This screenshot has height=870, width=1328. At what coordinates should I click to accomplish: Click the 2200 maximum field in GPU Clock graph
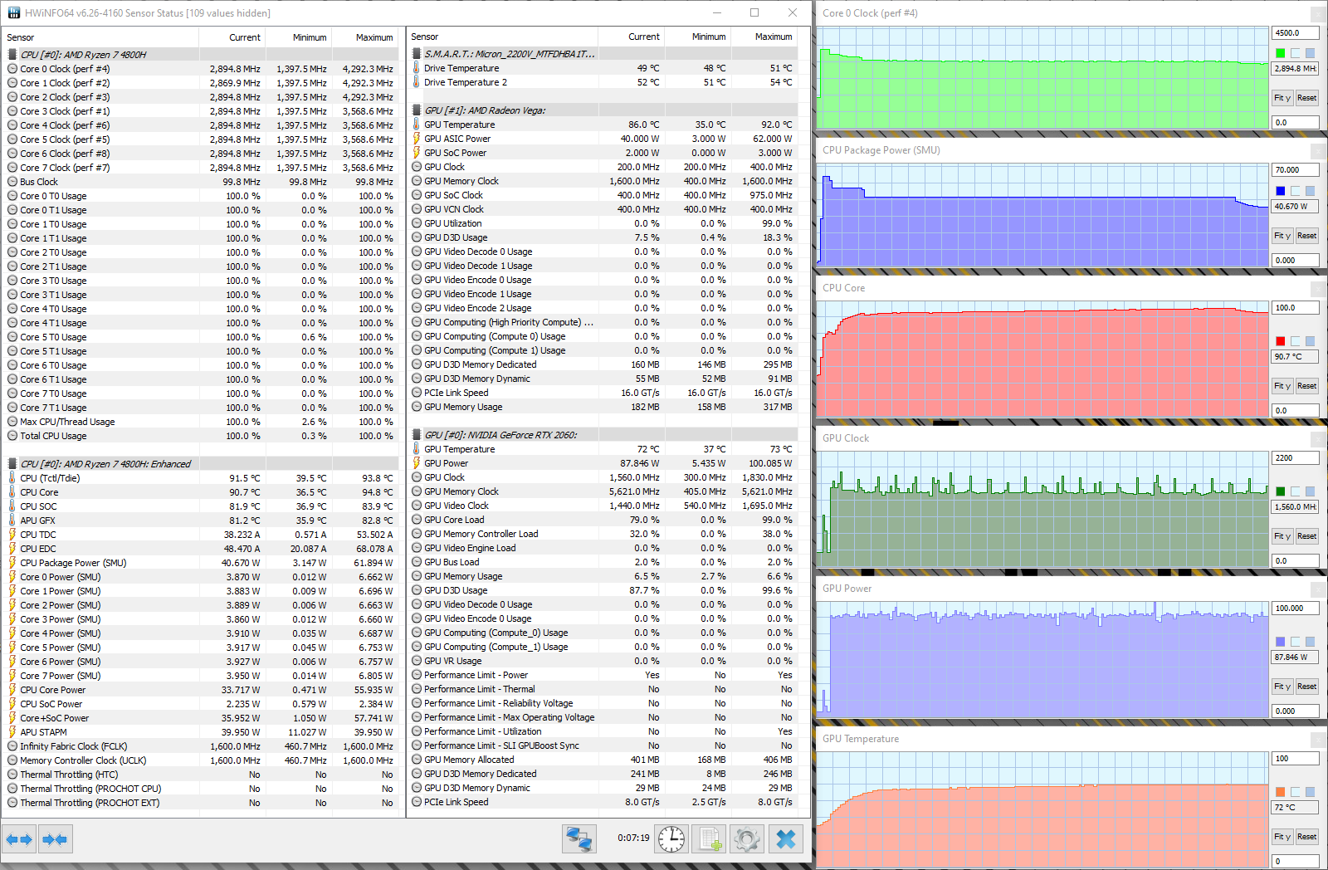click(1296, 458)
